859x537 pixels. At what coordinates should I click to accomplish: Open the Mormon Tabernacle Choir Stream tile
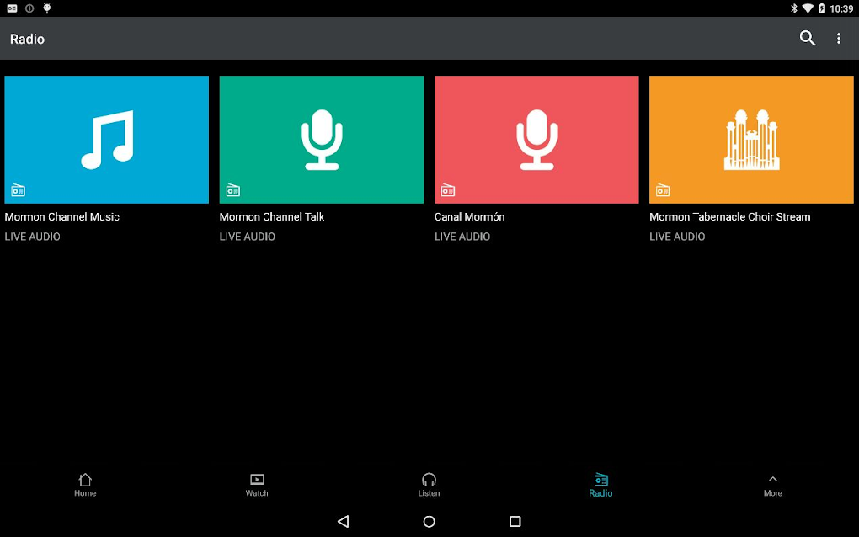click(751, 140)
